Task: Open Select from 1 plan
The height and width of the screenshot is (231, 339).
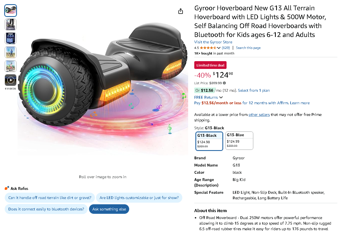Action: click(254, 90)
